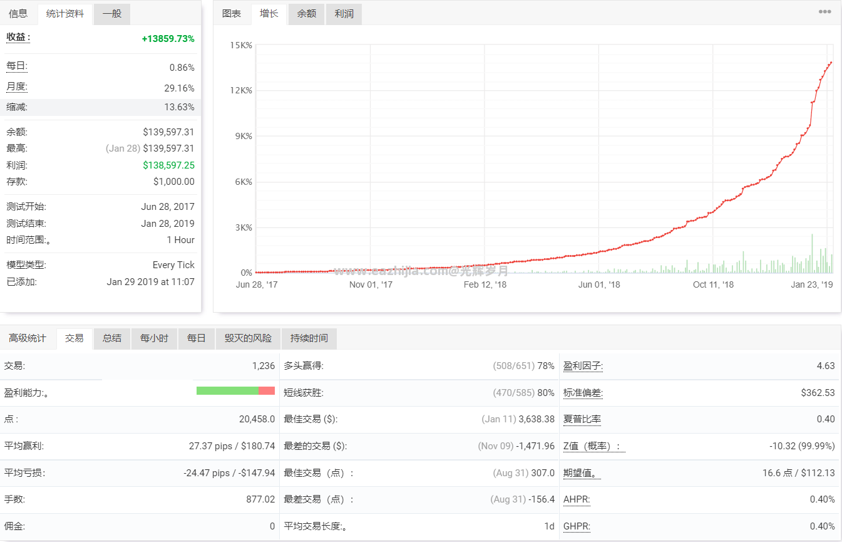The height and width of the screenshot is (542, 842).
Task: Click the 夏普比率 label
Action: 582,419
